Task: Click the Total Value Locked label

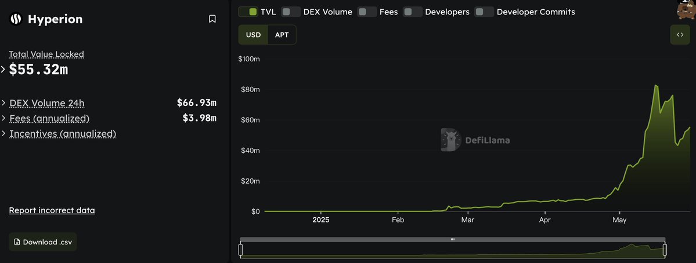Action: pyautogui.click(x=46, y=54)
